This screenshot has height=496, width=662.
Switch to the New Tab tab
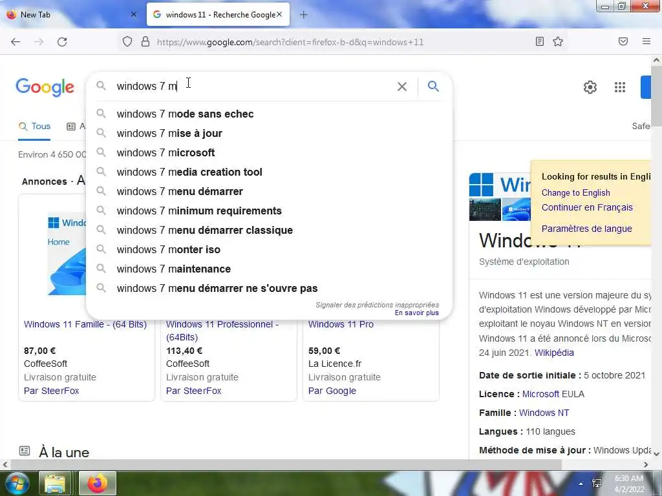coord(71,14)
